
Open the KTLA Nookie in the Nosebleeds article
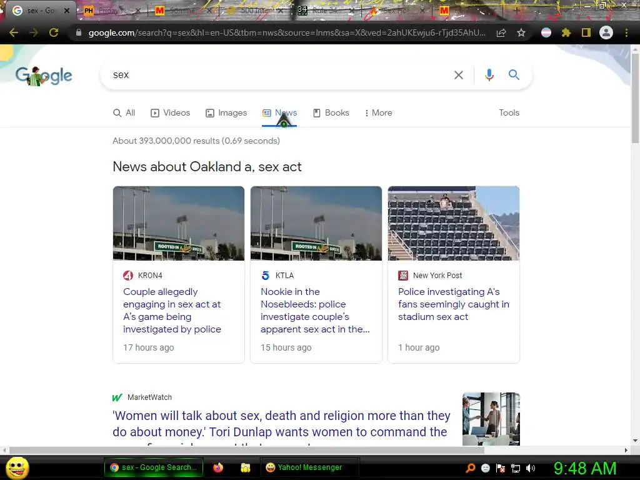coord(315,310)
